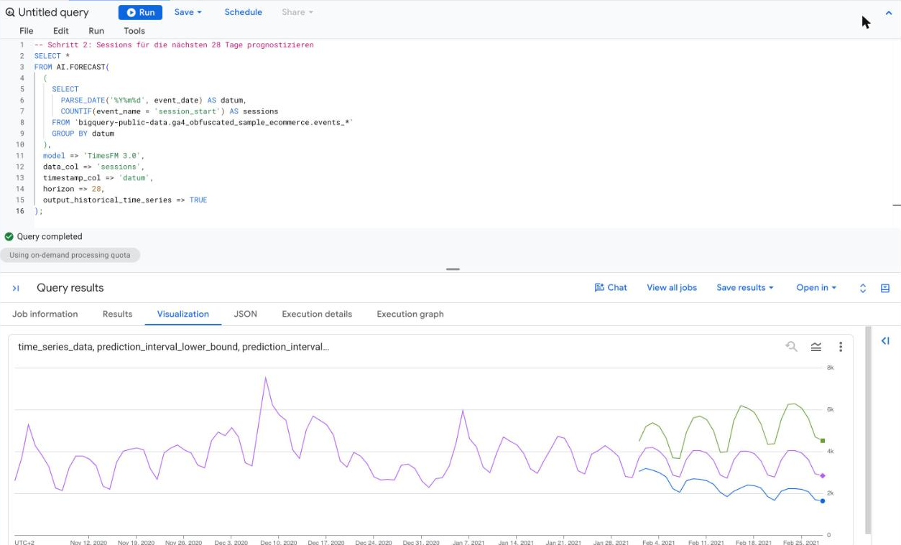
Task: Click line number 16 in the gutter
Action: 19,211
